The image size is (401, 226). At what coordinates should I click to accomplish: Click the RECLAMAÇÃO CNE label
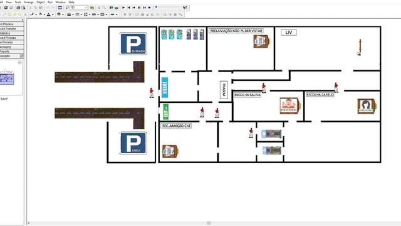pyautogui.click(x=176, y=126)
